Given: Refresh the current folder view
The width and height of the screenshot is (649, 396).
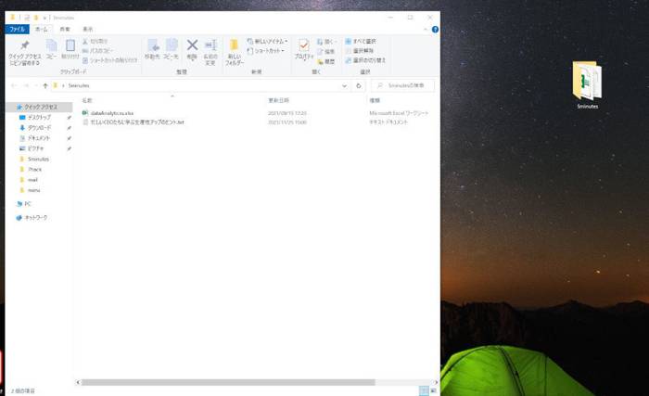Looking at the screenshot, I should pos(359,85).
